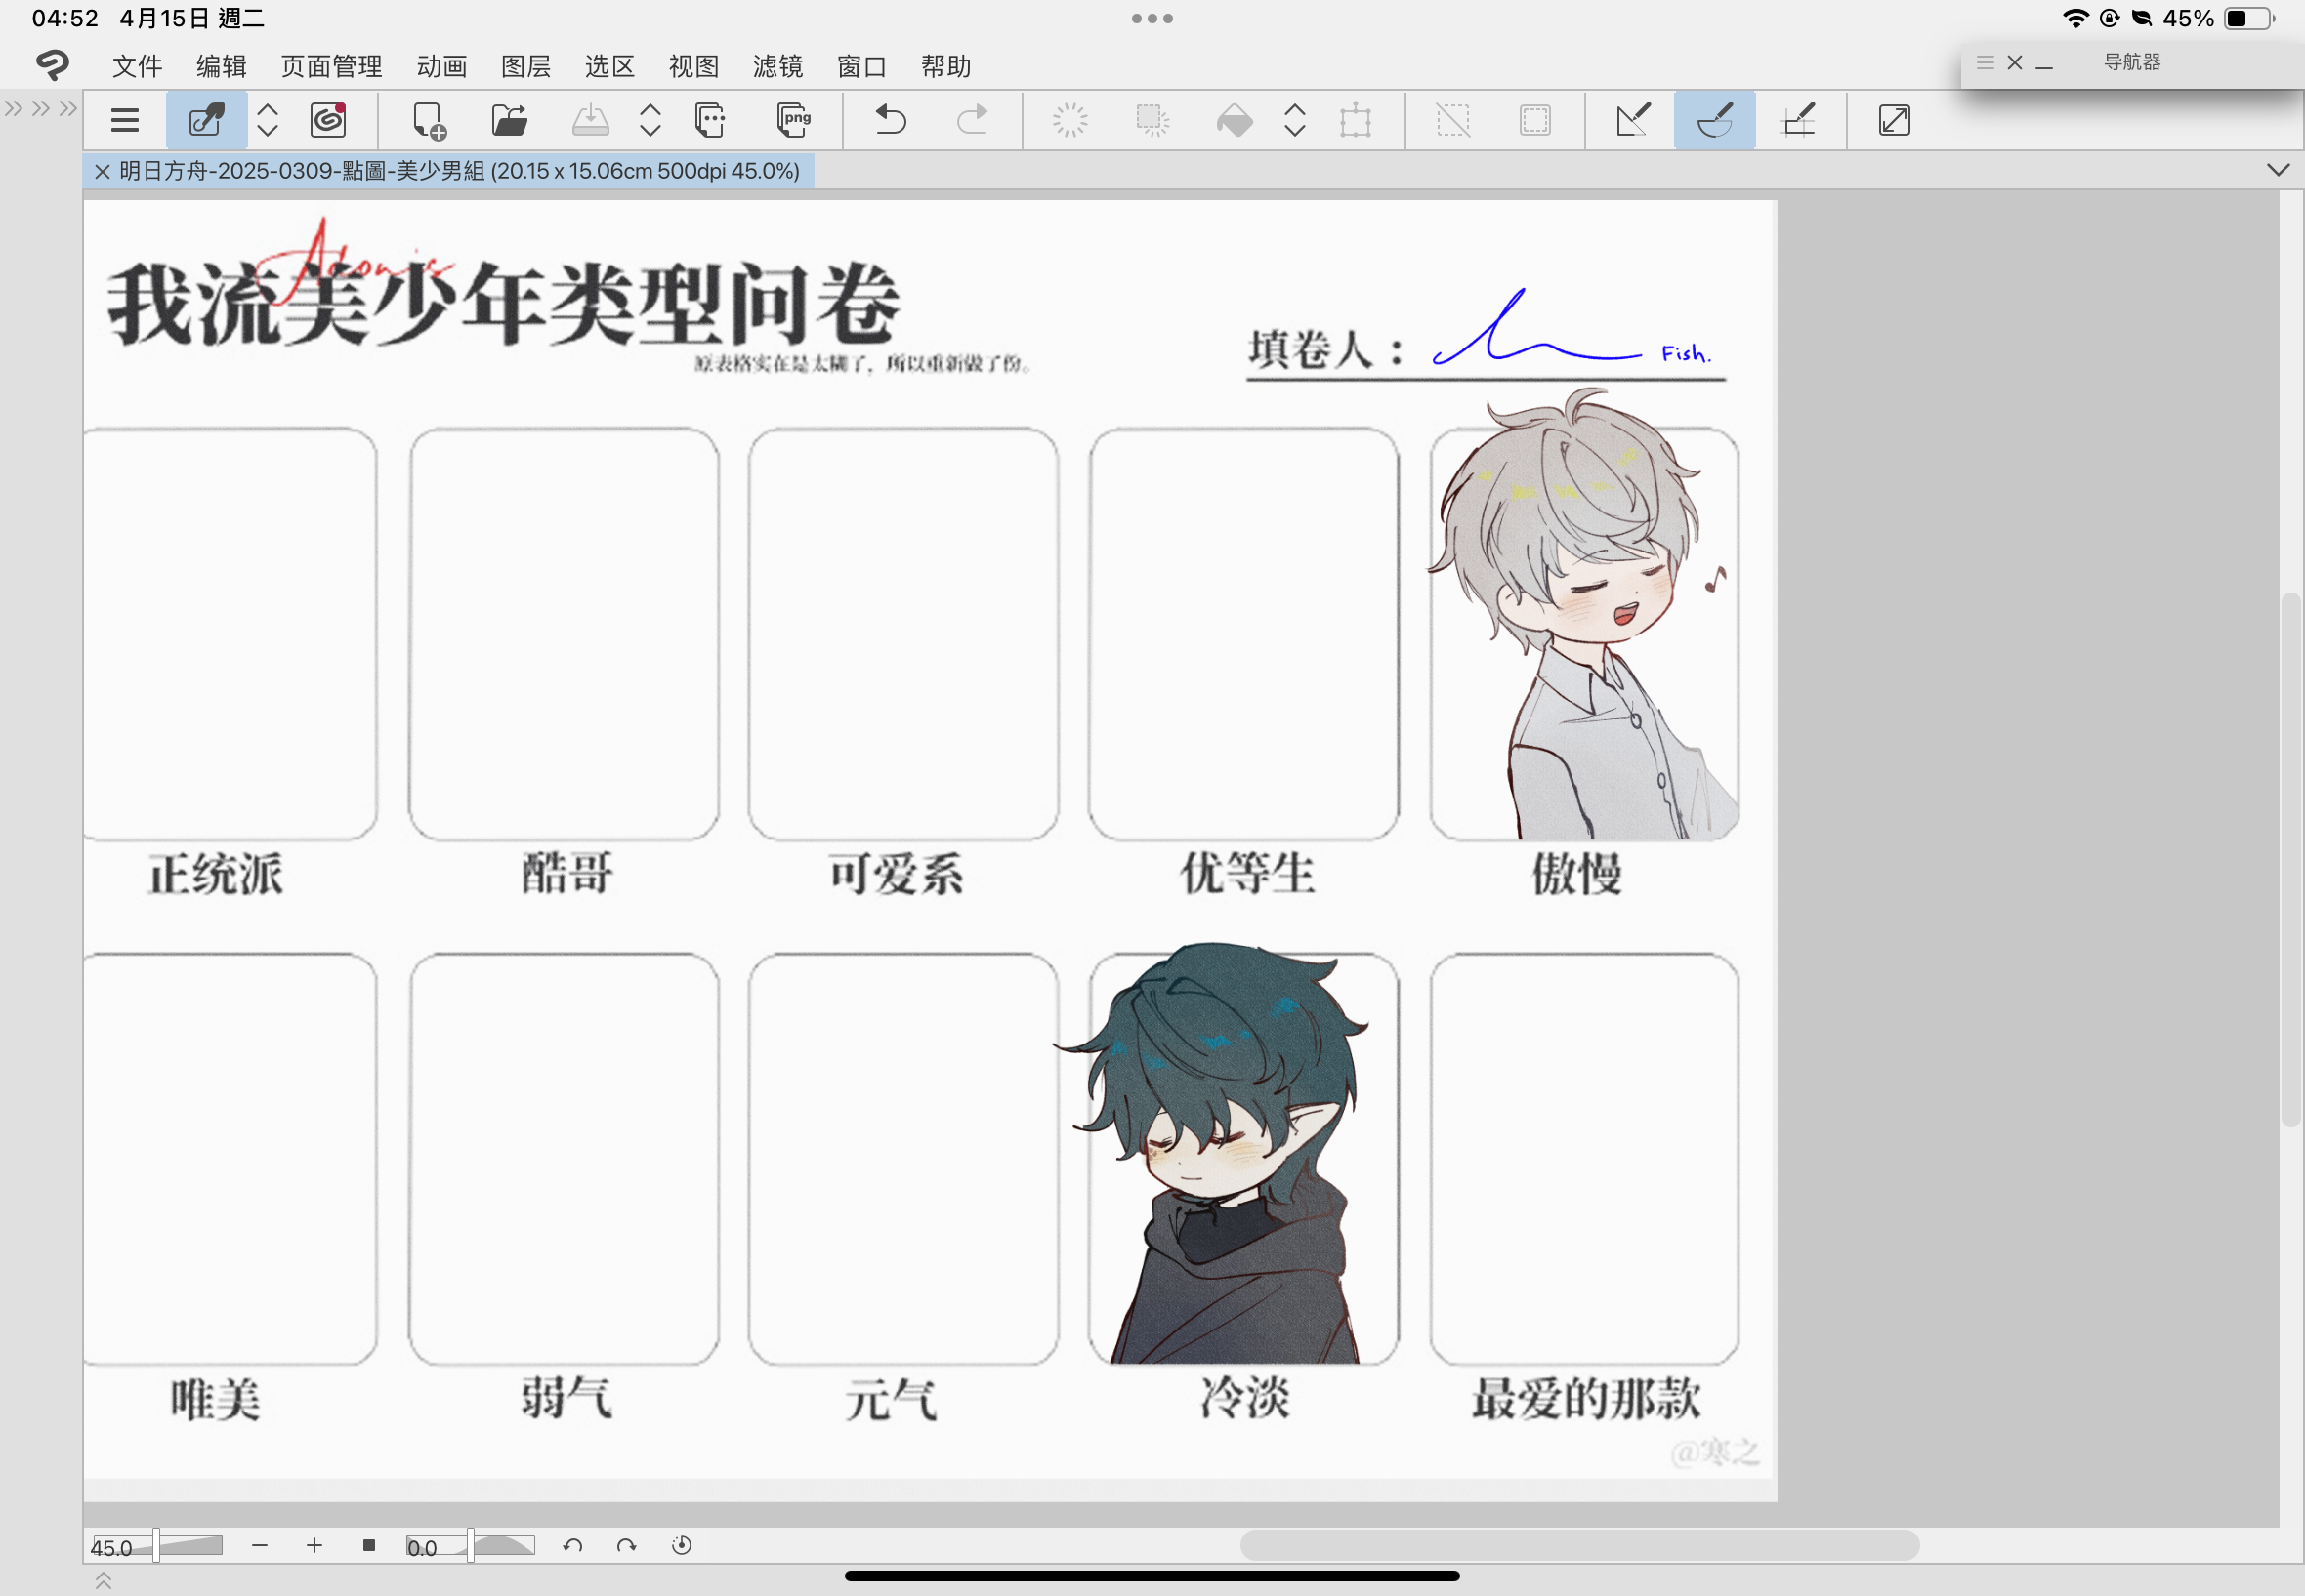The width and height of the screenshot is (2305, 1596).
Task: Undo the last action
Action: (891, 121)
